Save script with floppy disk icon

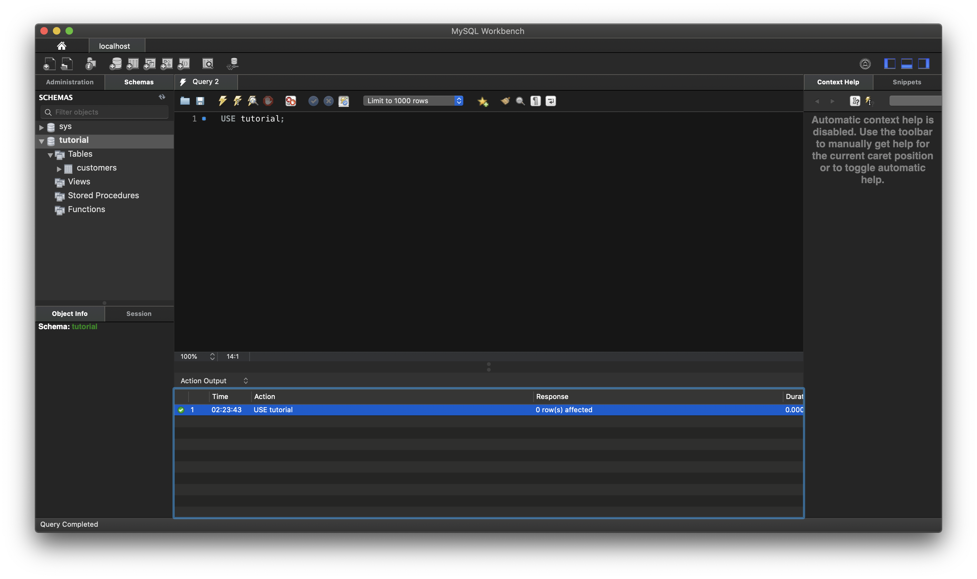(x=200, y=101)
